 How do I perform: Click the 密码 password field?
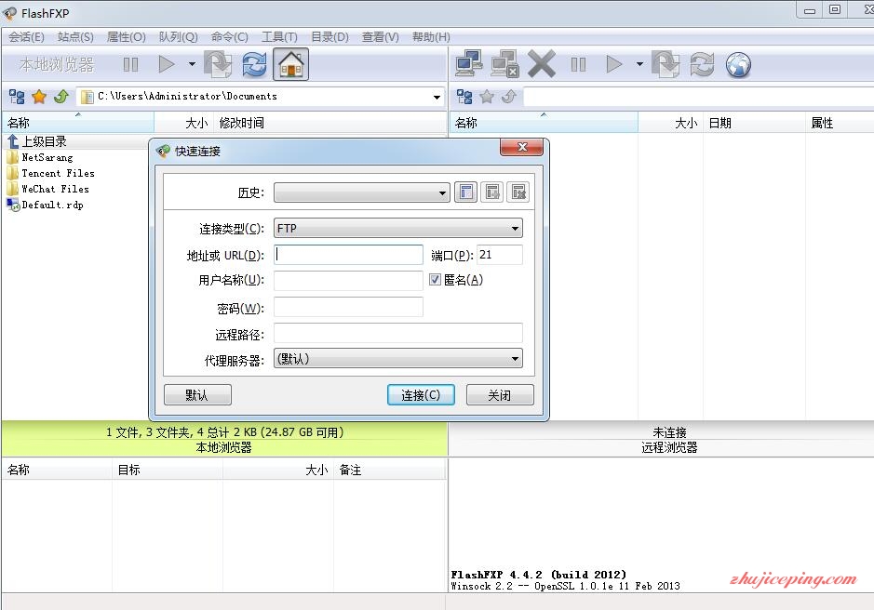coord(348,307)
